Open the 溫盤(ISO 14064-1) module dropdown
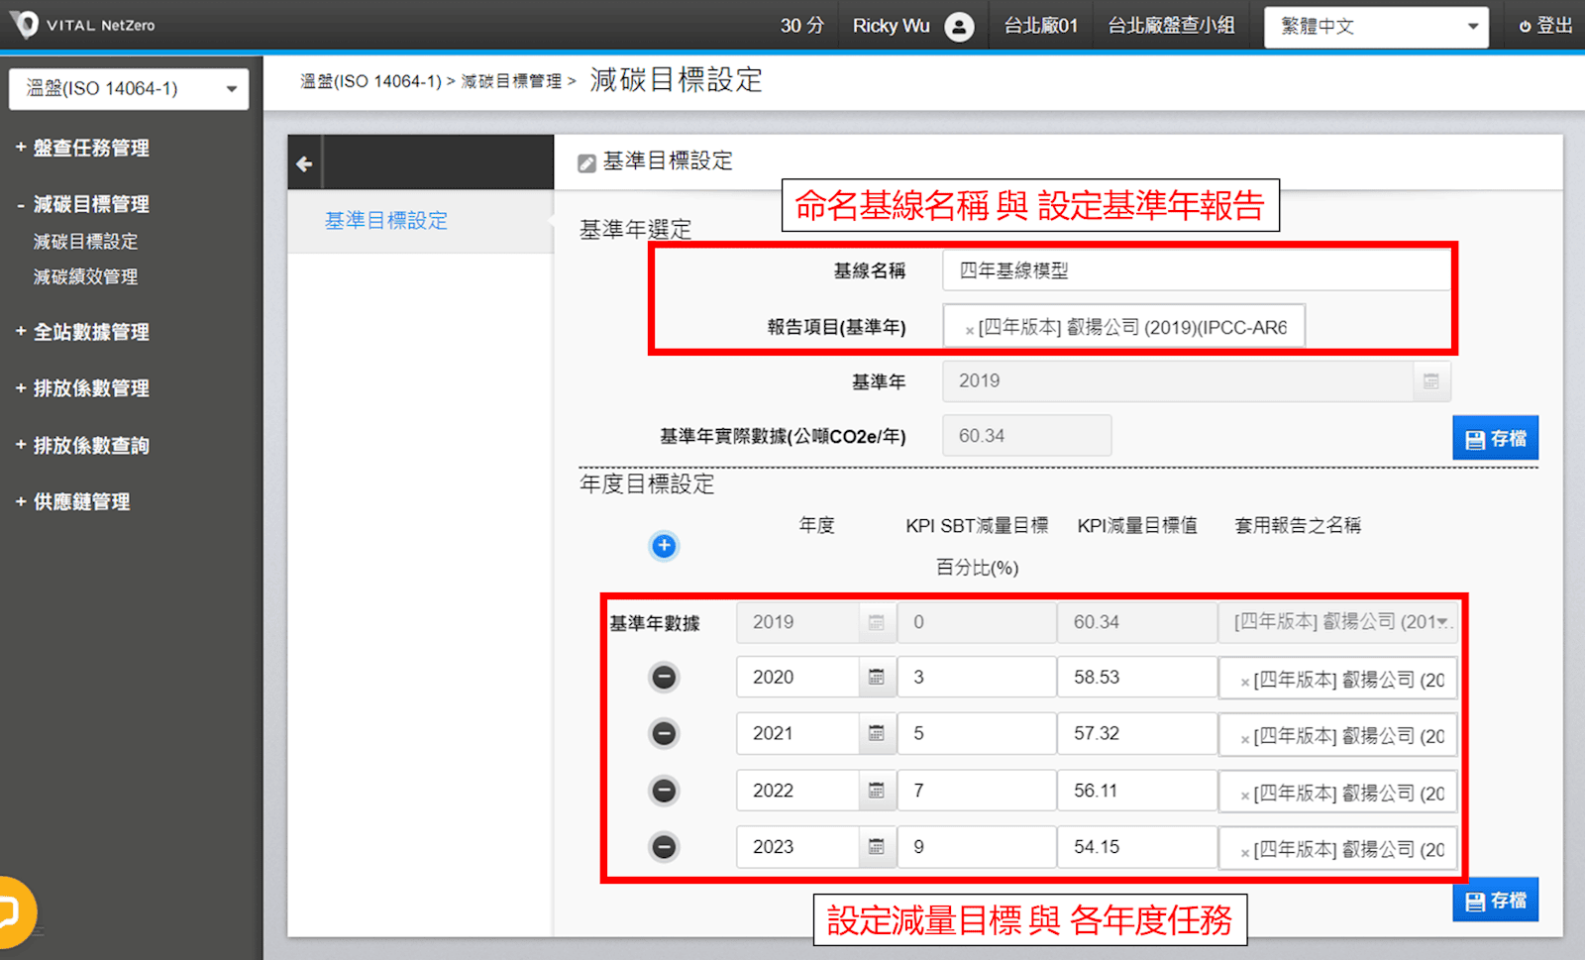Screen dimensions: 1585x960 [129, 89]
